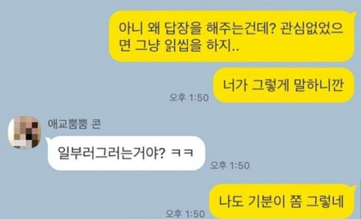Click the word 관심없었으 in the top message

pyautogui.click(x=312, y=28)
